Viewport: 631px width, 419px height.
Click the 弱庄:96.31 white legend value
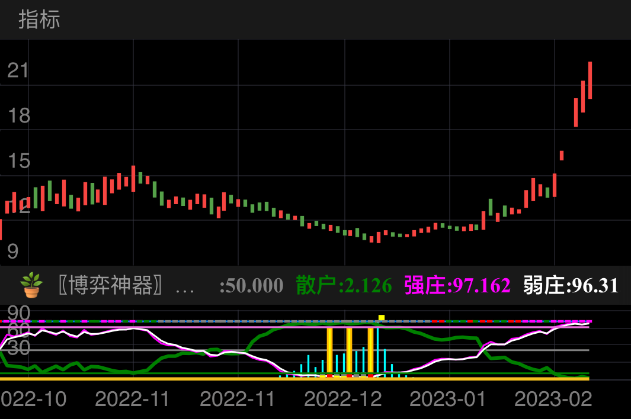[571, 286]
